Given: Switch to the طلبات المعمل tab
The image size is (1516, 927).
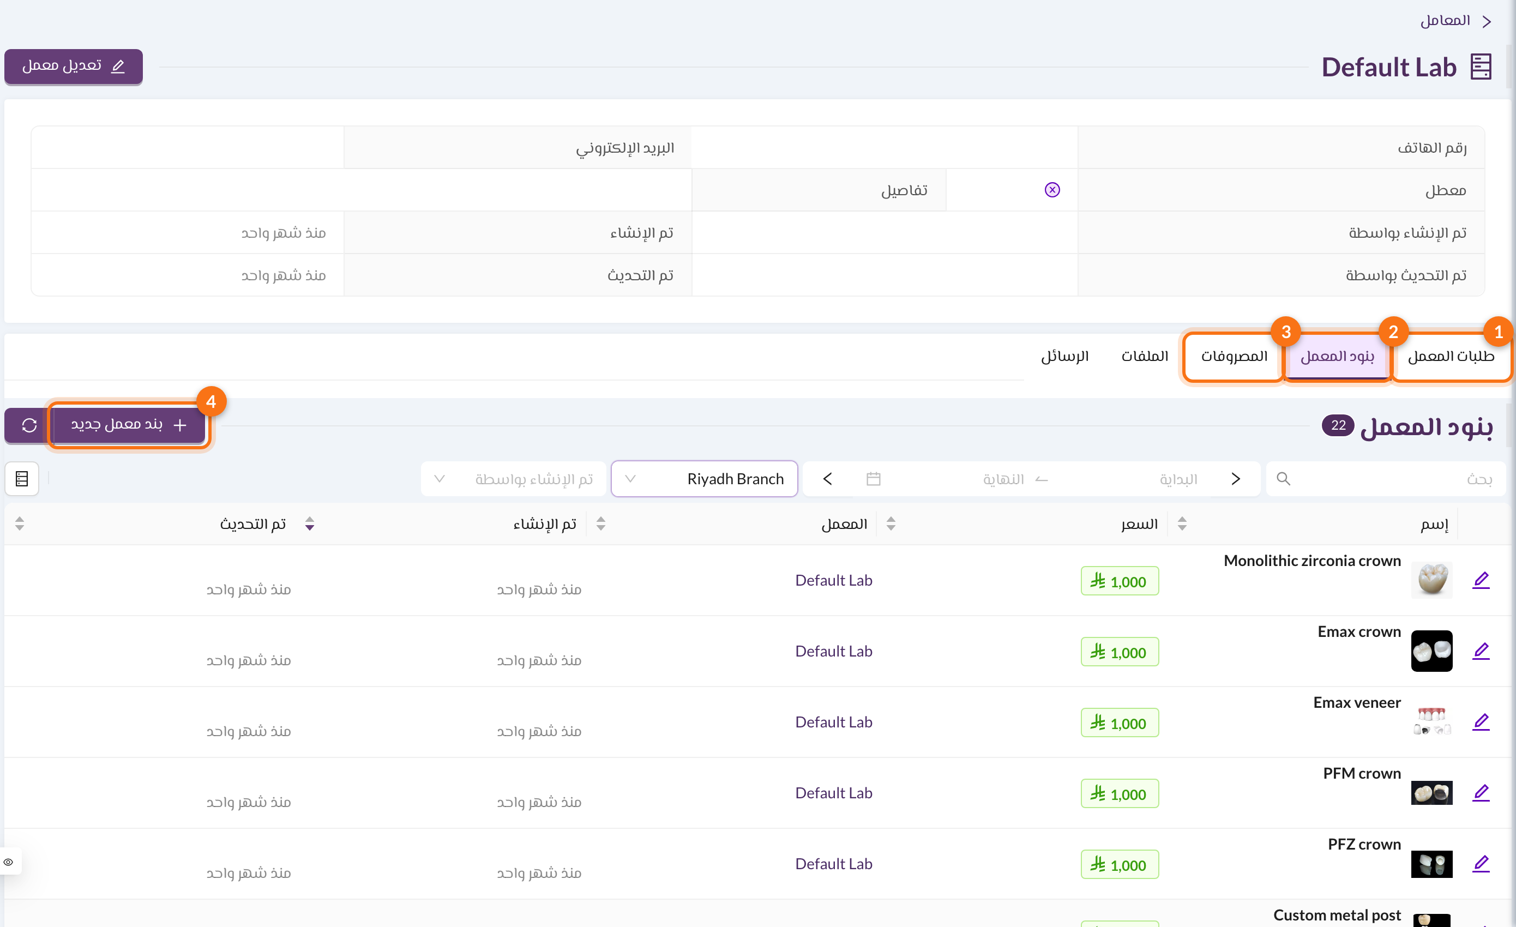Looking at the screenshot, I should (x=1451, y=356).
